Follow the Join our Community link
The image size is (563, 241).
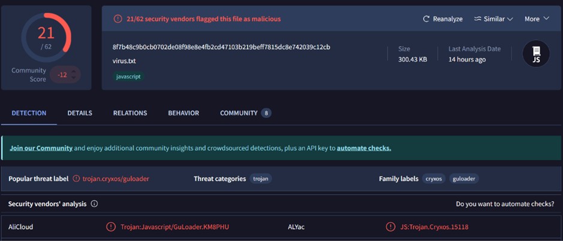coord(41,148)
